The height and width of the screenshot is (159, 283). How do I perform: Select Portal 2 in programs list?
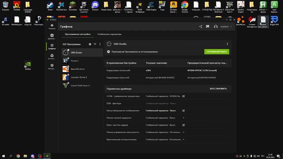coord(82,61)
